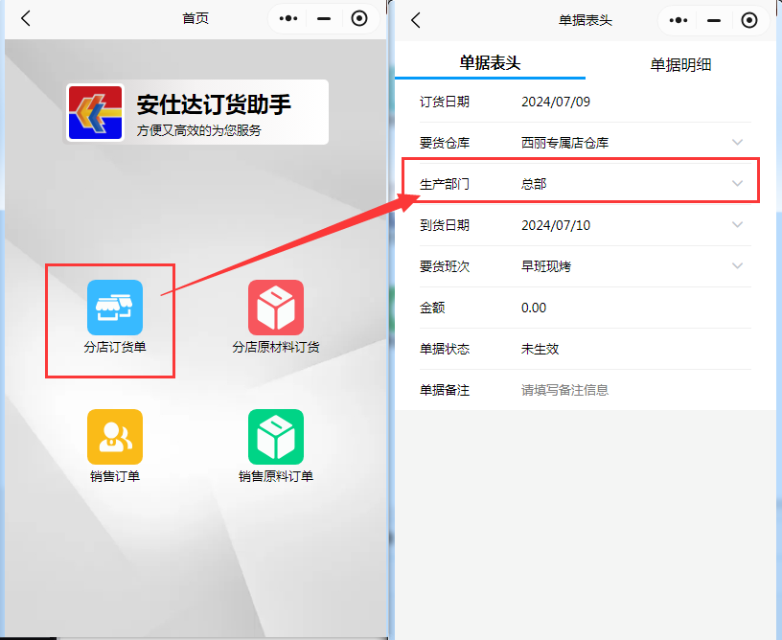
Task: Click the 单据备注 field label
Action: point(445,390)
